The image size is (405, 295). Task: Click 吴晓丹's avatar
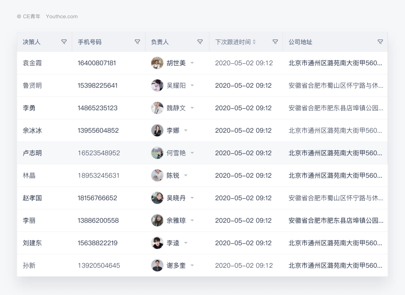tap(157, 198)
